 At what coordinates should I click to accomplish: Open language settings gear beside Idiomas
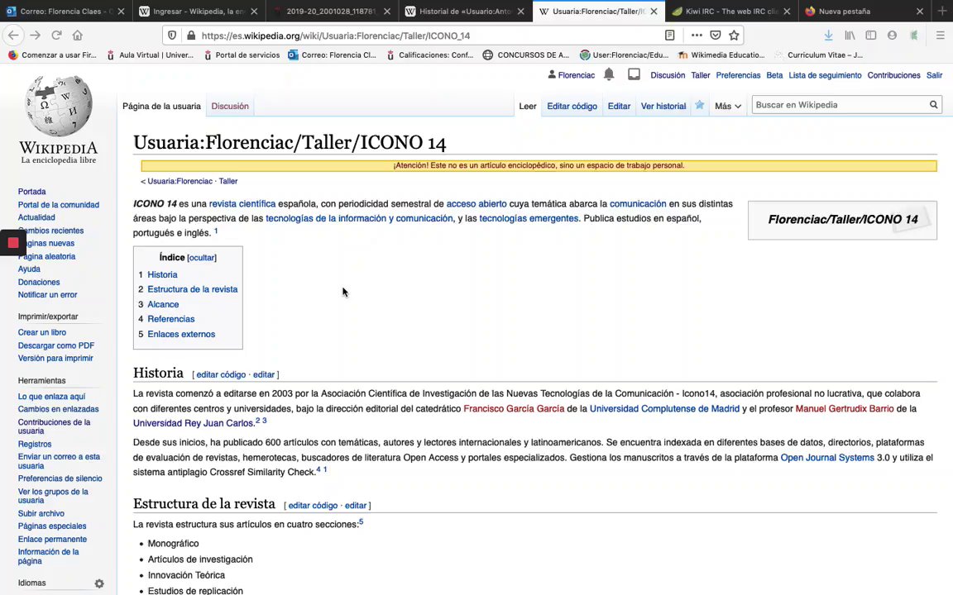(x=99, y=583)
